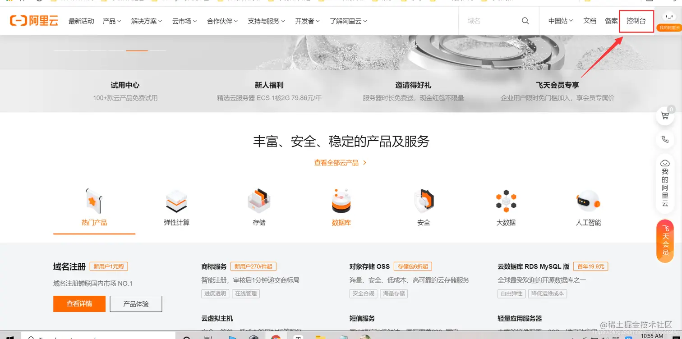Expand the 开发者 dropdown

point(307,21)
